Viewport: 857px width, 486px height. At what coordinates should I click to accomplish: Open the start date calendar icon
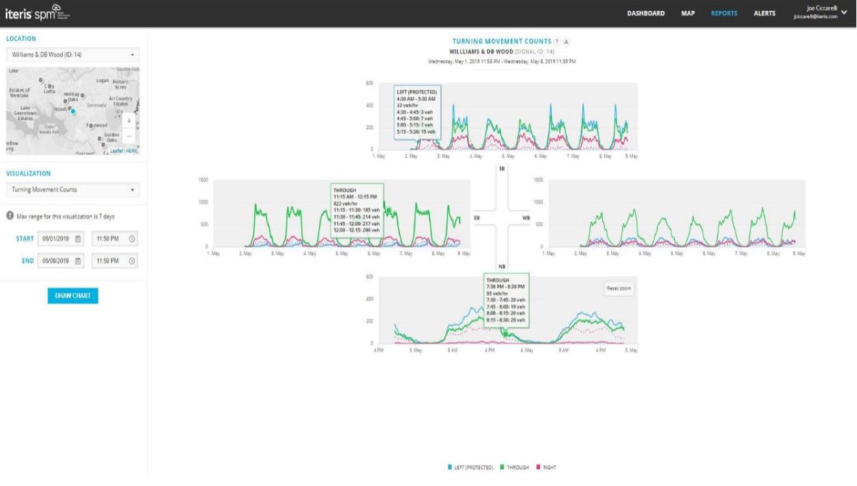click(78, 239)
